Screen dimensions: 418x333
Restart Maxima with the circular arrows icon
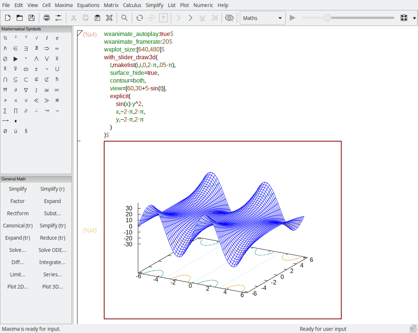tap(139, 18)
